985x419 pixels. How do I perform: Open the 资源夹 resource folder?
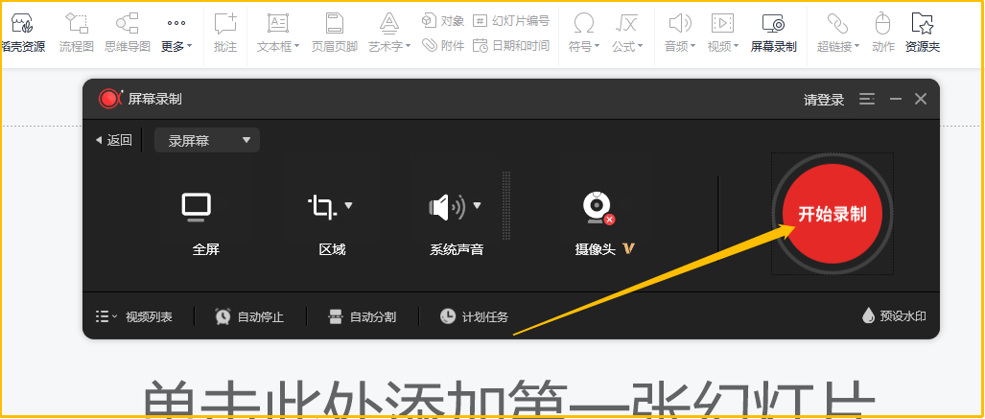tap(923, 33)
